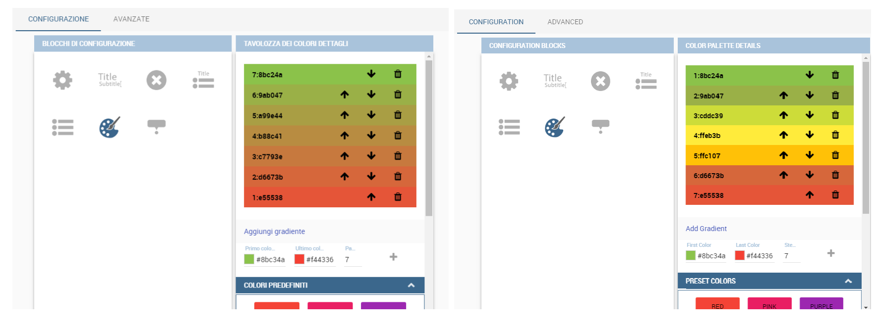The image size is (882, 333).
Task: Switch to the Avanzate tab
Action: pyautogui.click(x=131, y=19)
